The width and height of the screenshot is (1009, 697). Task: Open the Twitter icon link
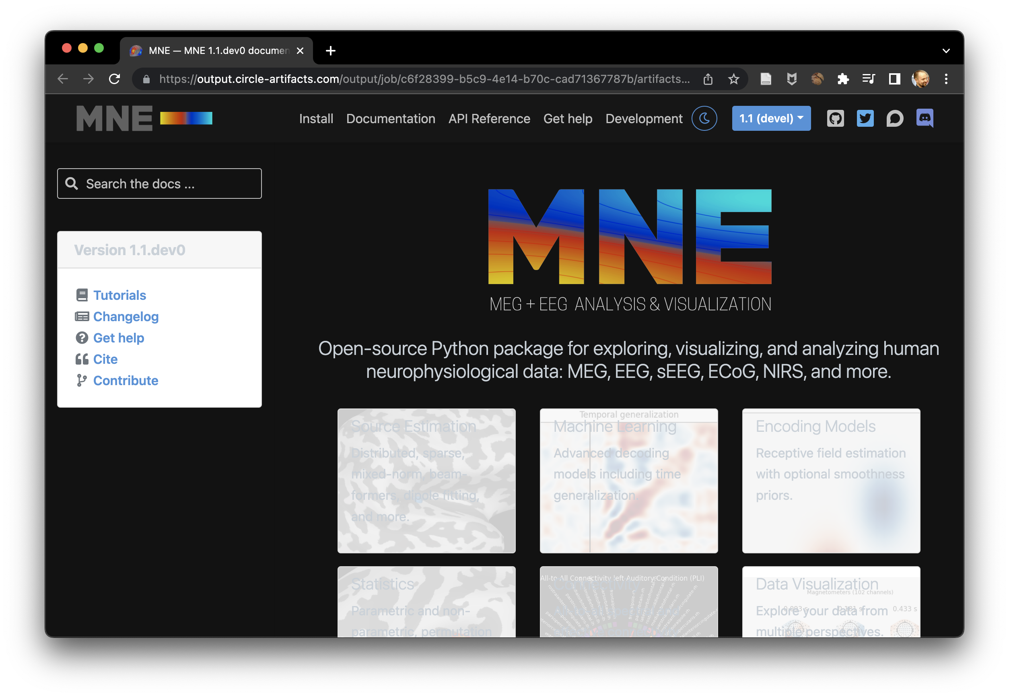[x=865, y=118]
